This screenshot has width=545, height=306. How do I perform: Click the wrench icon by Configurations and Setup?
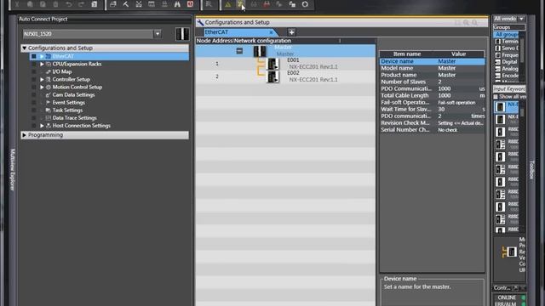pos(200,23)
